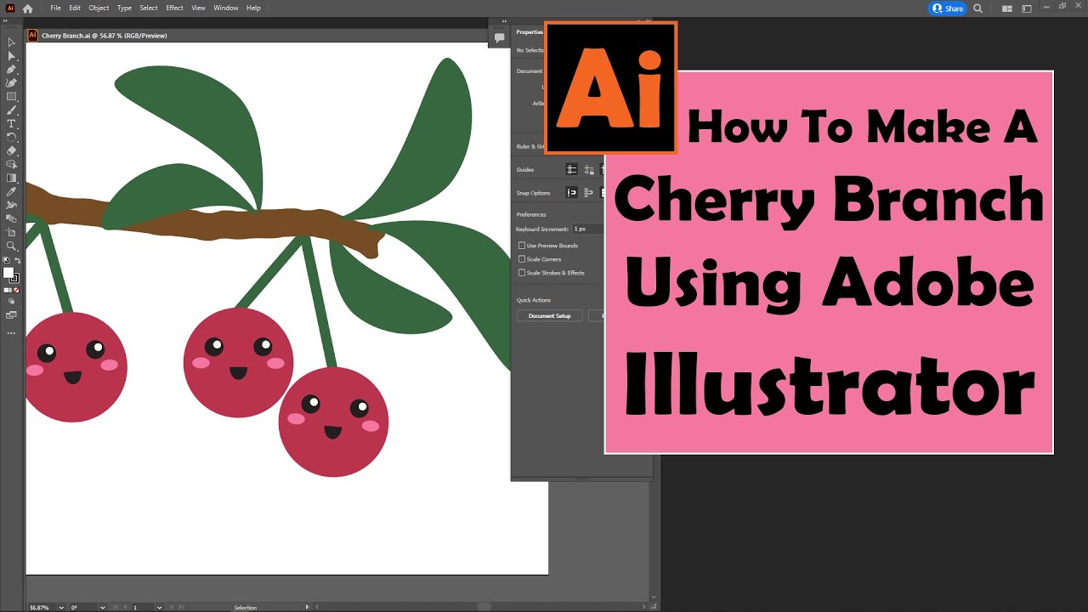Select the Direct Selection tool
The width and height of the screenshot is (1088, 612).
pyautogui.click(x=11, y=55)
